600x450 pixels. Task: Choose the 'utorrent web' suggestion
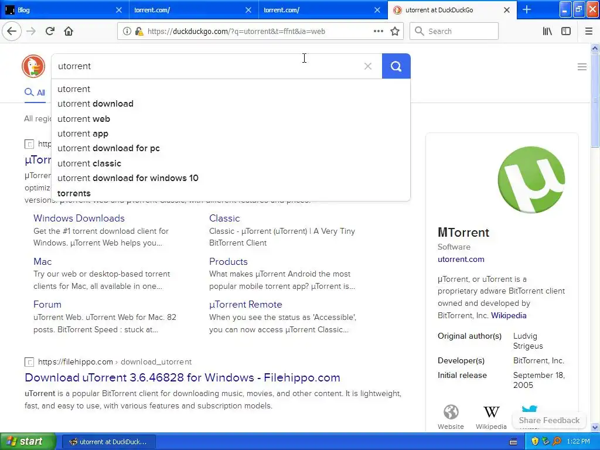point(230,119)
